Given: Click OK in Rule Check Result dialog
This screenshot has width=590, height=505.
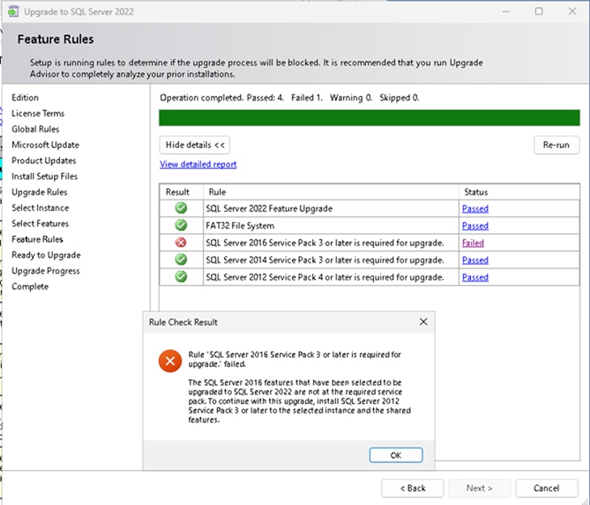Looking at the screenshot, I should pyautogui.click(x=396, y=455).
